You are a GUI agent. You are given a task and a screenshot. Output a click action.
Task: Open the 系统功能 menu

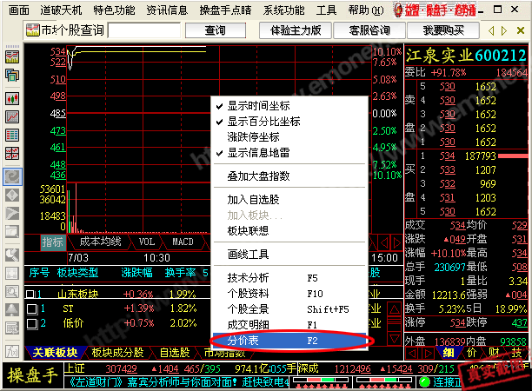pos(284,10)
